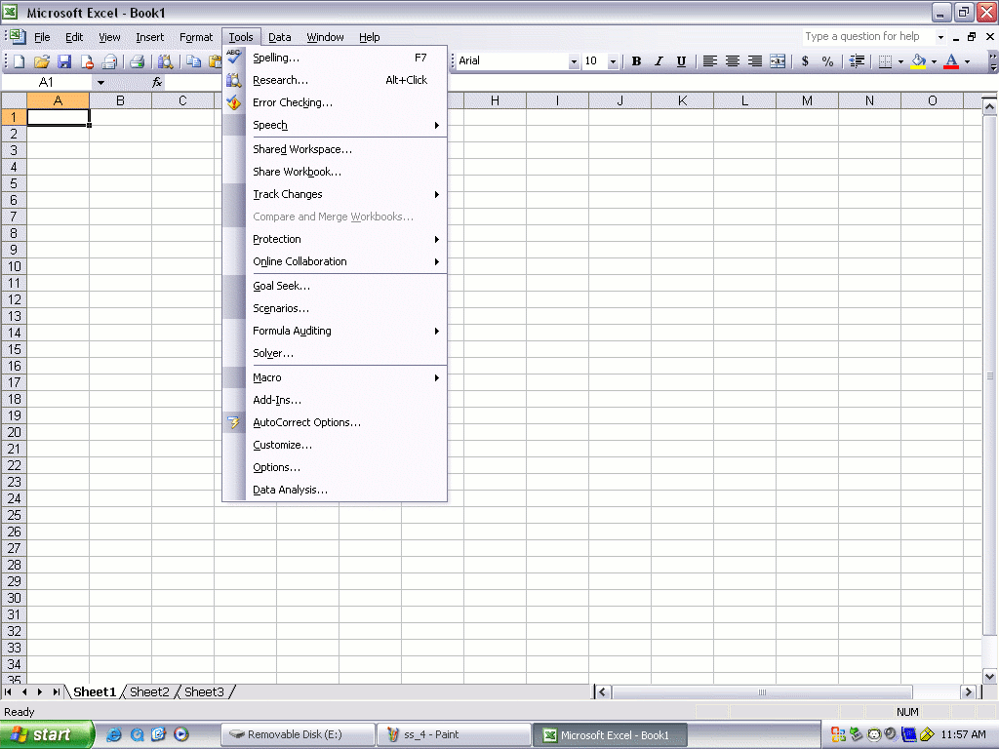Select Data Analysis in the Tools menu

point(290,490)
